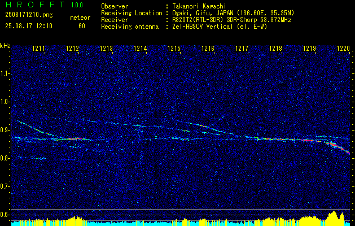The width and height of the screenshot is (355, 226).
Task: Click the bright red echo trace before 1220
Action: [x=338, y=147]
